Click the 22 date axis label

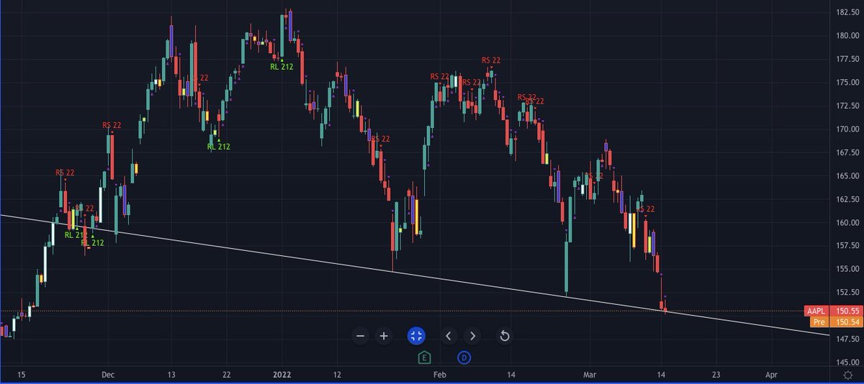pos(226,375)
